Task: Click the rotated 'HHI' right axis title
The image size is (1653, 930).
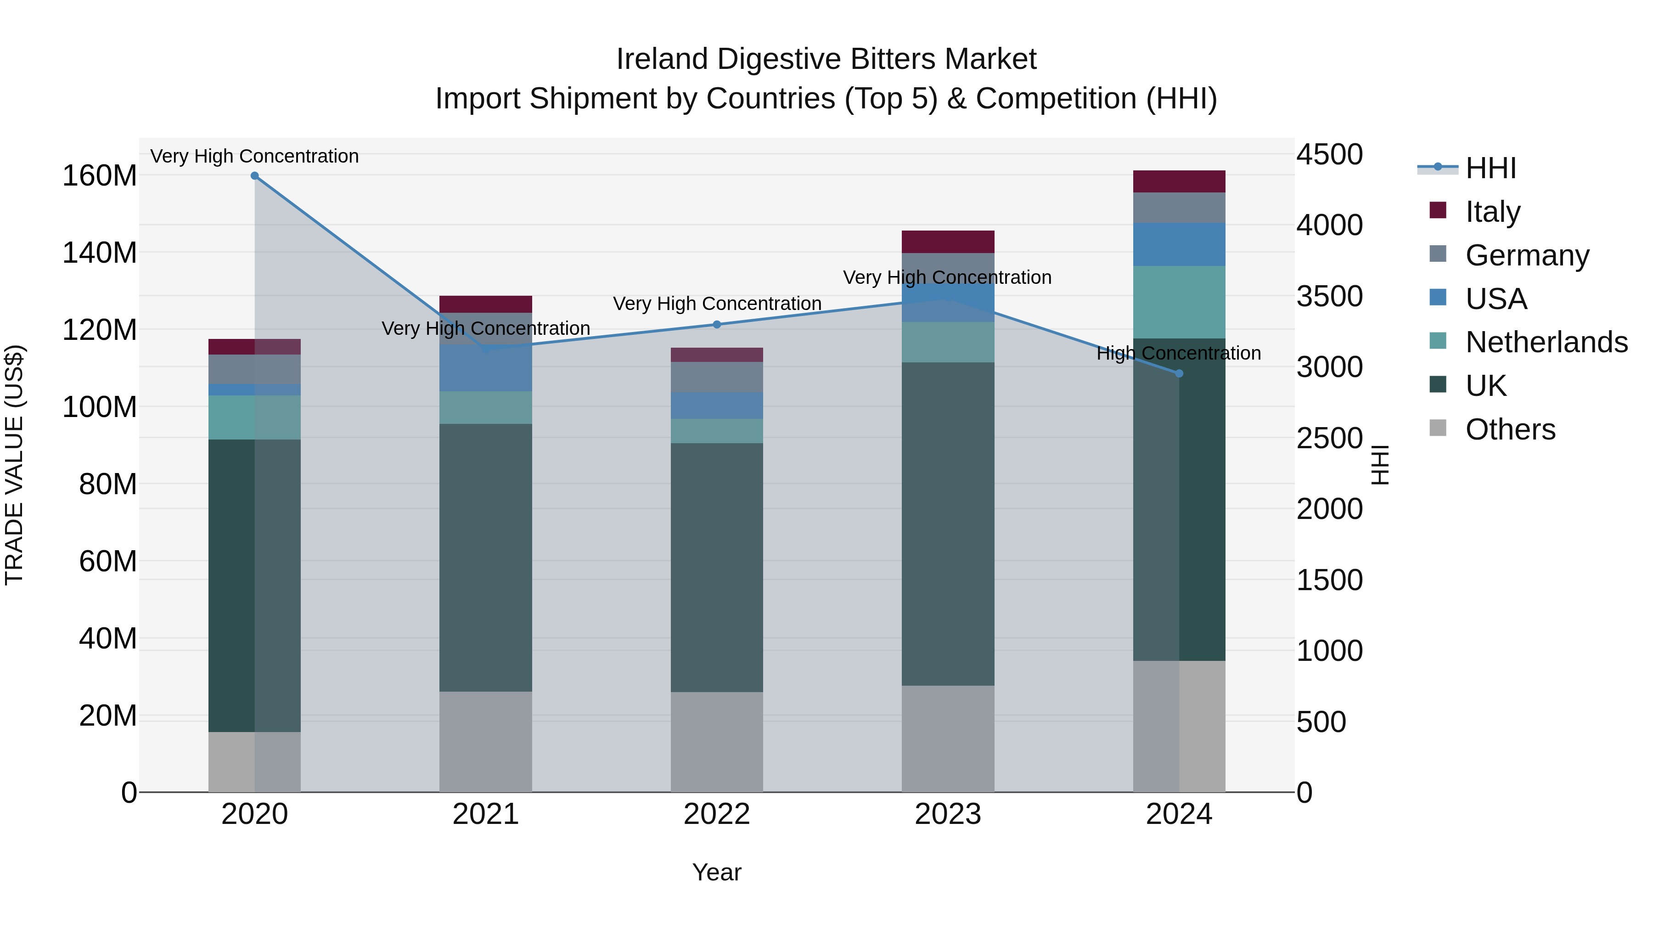Action: pos(1381,465)
